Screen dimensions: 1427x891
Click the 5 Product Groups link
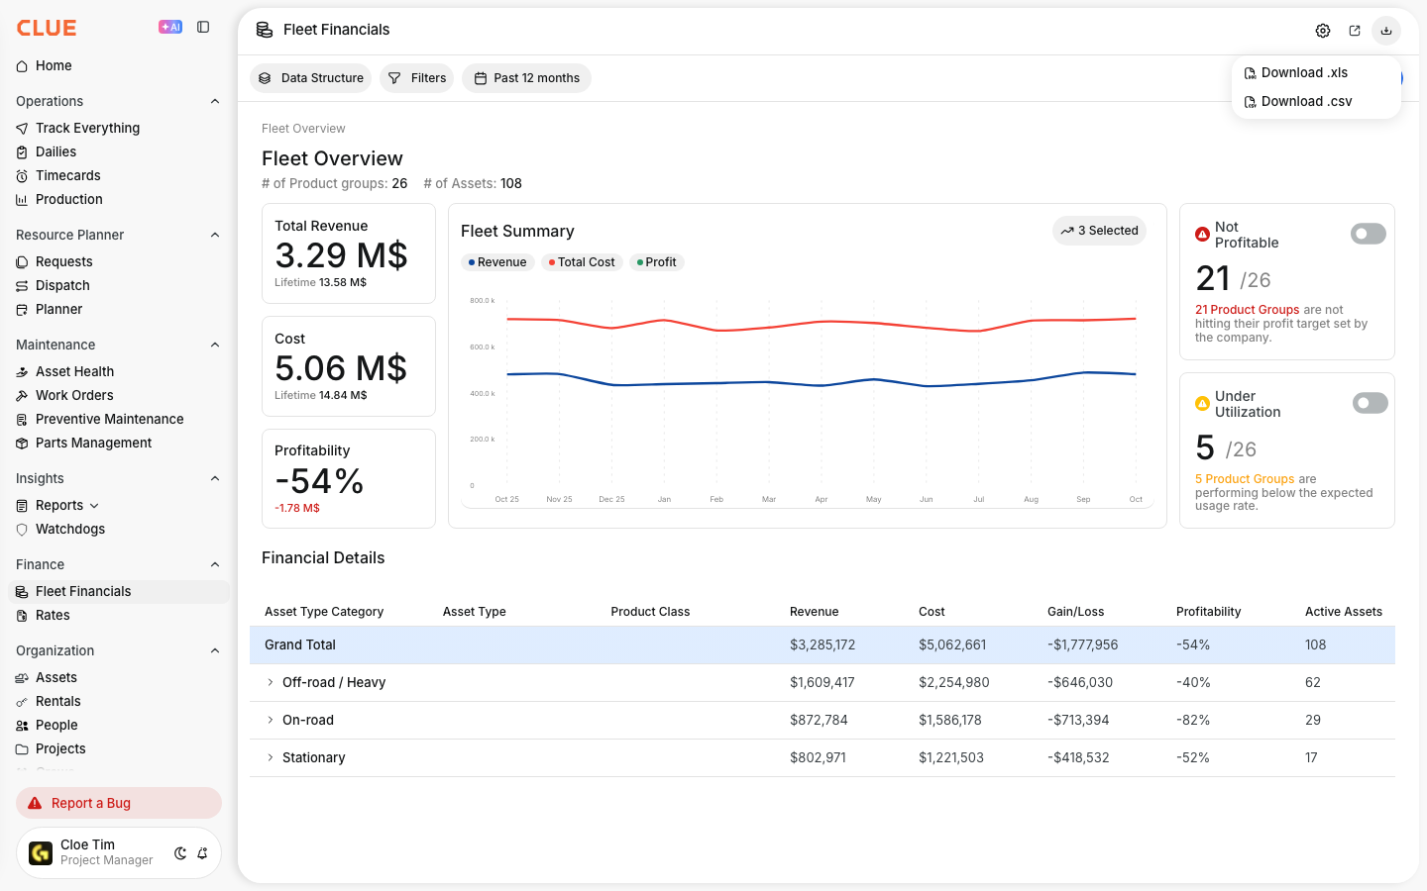1245,479
